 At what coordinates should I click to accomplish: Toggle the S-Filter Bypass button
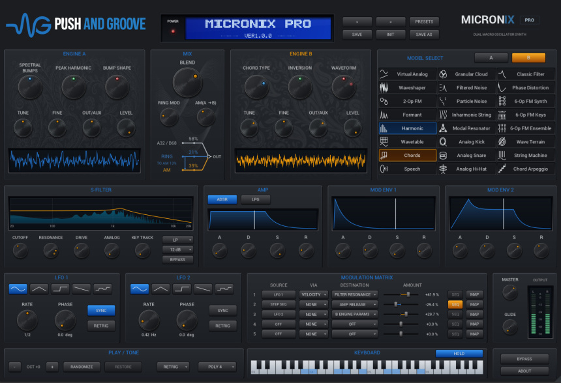pos(177,260)
